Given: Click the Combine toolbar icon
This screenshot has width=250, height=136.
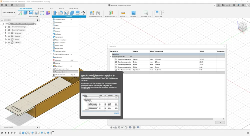Looking at the screenshot, I should tap(72, 13).
